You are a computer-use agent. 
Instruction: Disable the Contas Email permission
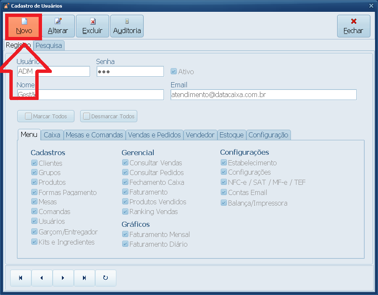224,192
